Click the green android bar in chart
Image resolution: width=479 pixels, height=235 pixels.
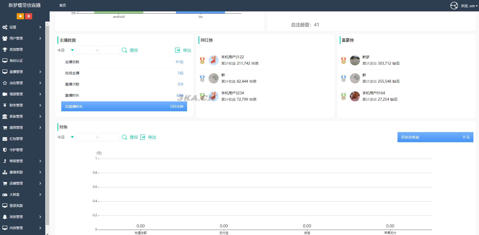pyautogui.click(x=118, y=12)
